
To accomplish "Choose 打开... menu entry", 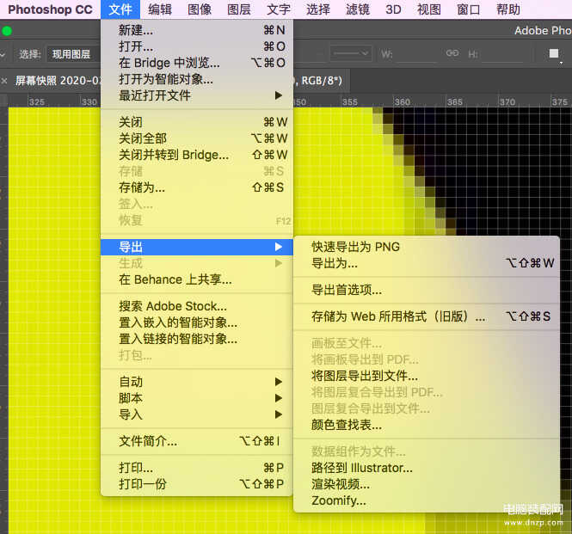I will click(x=197, y=46).
